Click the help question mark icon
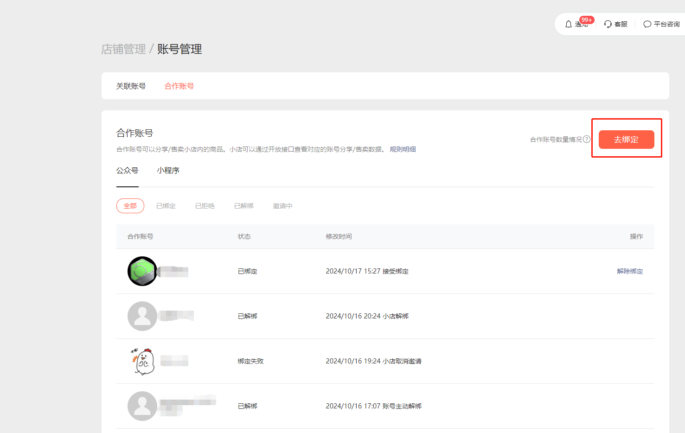The image size is (685, 433). [x=587, y=139]
